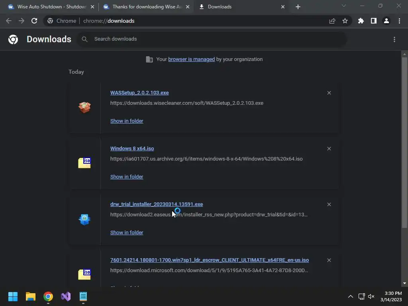The image size is (408, 306).
Task: Click the Chrome site info chip
Action: pos(62,21)
